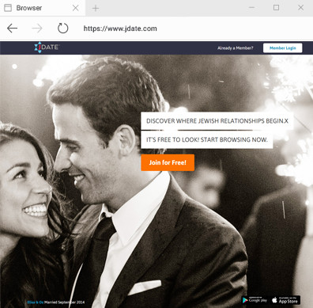This screenshot has height=308, width=313.
Task: Click the Elina & Oz caption link
Action: tap(36, 302)
